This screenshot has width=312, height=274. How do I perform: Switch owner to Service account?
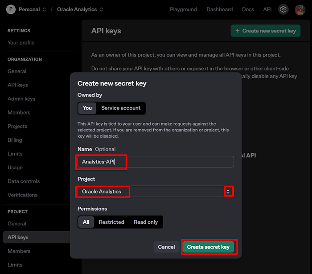coord(121,108)
